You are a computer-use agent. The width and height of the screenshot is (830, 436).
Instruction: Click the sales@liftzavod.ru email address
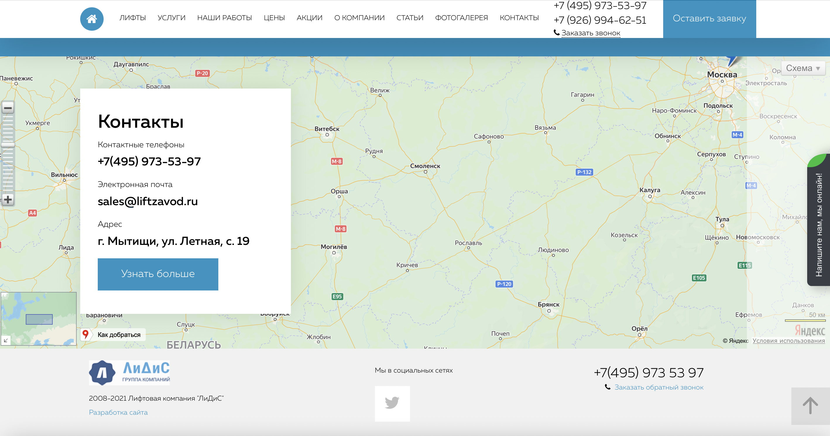(x=148, y=201)
